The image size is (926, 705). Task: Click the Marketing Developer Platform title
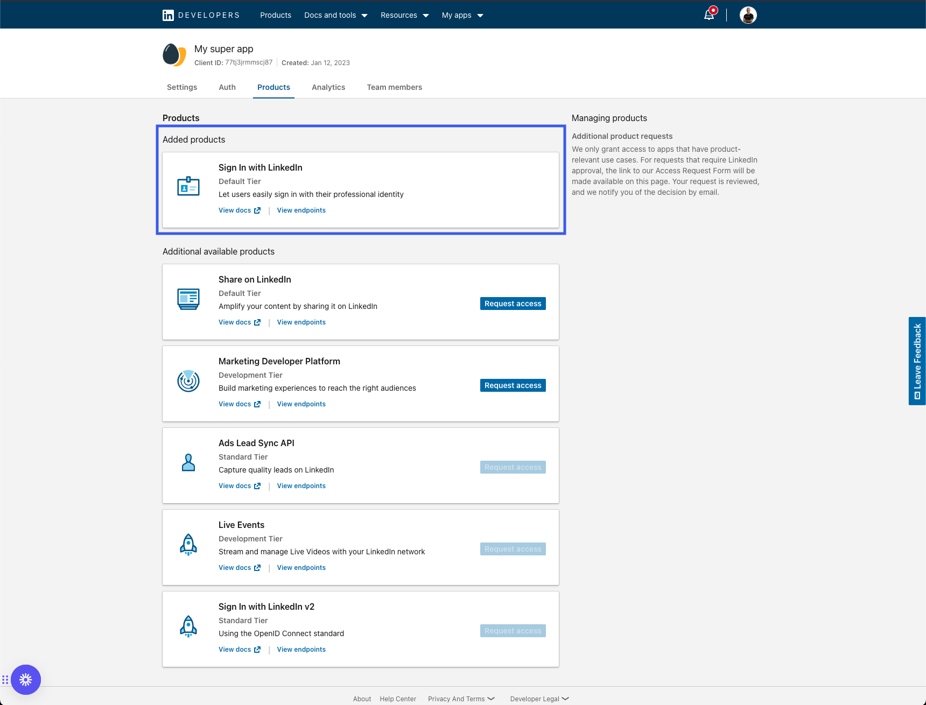click(279, 361)
